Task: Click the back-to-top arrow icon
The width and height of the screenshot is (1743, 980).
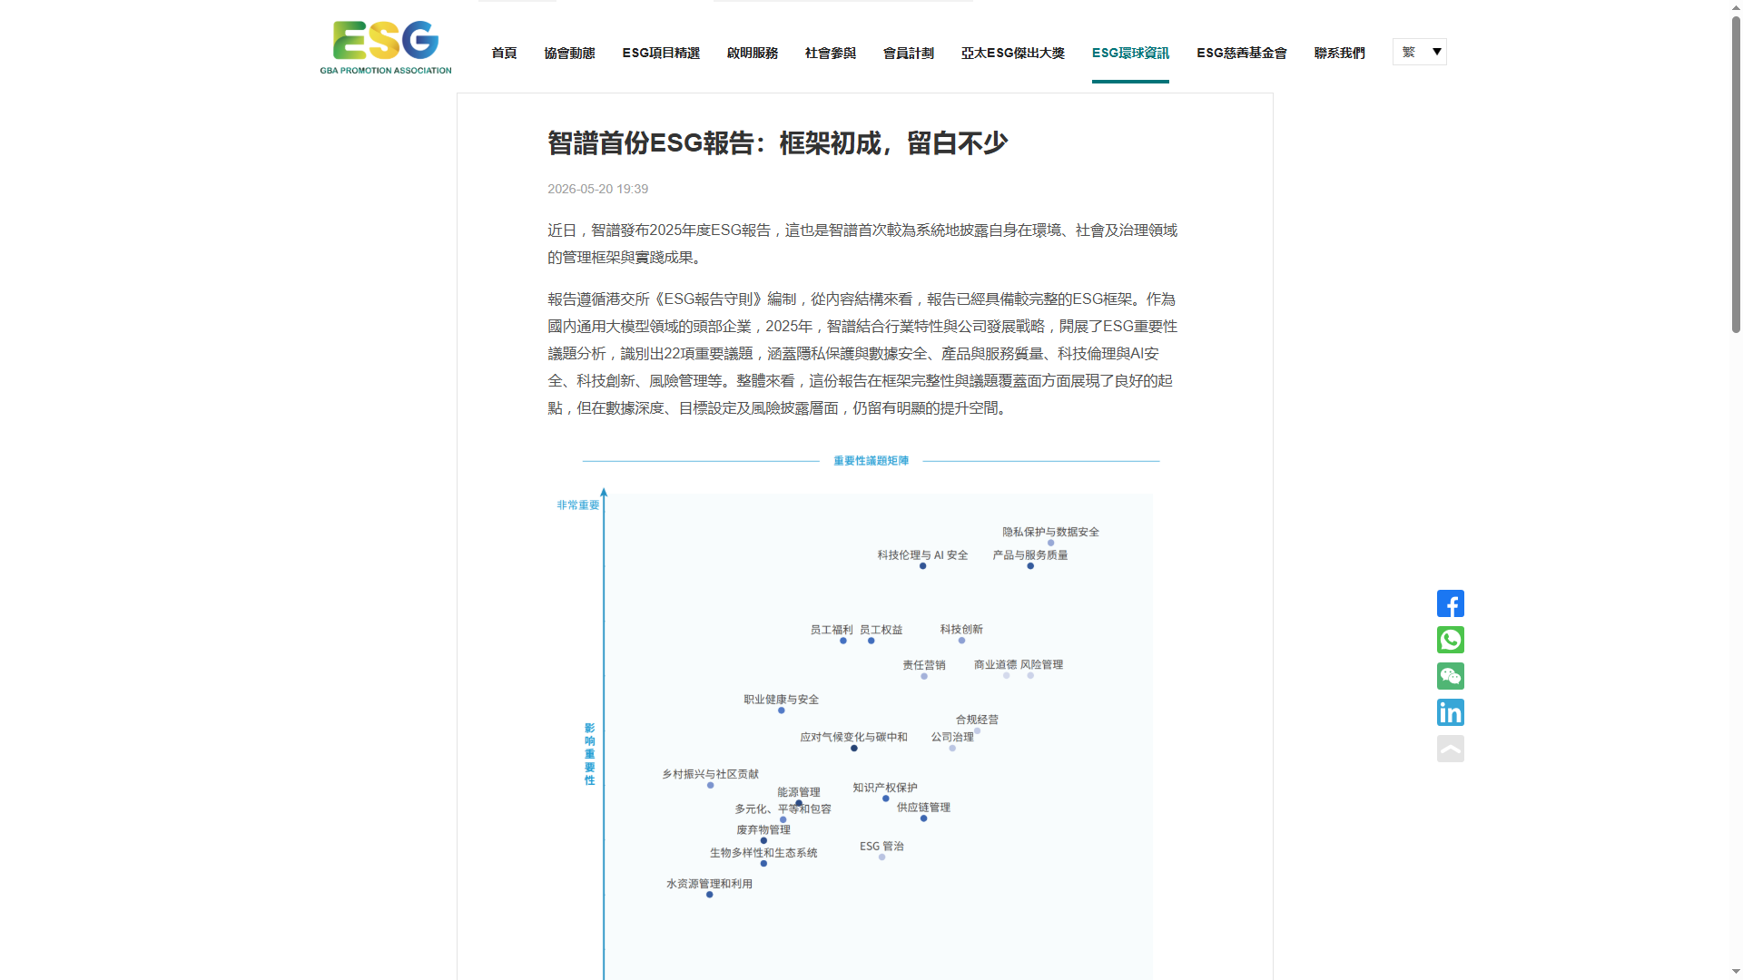Action: click(x=1450, y=749)
